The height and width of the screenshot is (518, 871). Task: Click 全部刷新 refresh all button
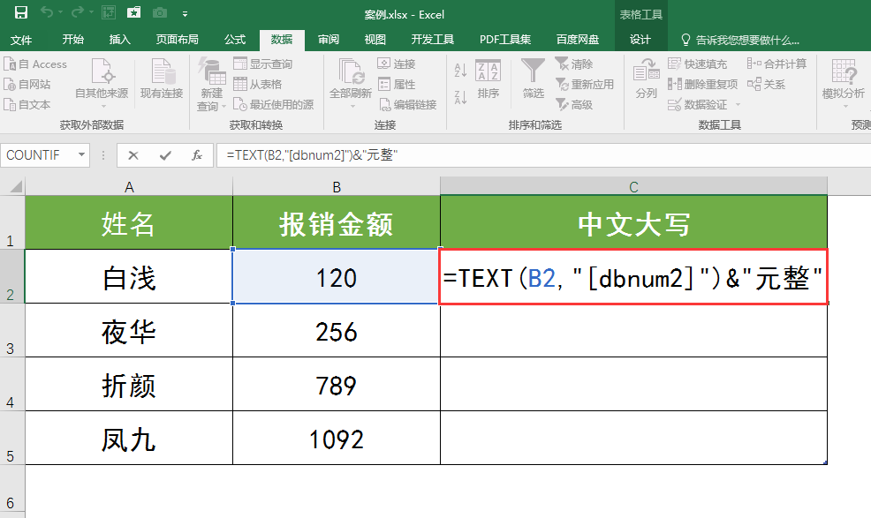[x=351, y=82]
